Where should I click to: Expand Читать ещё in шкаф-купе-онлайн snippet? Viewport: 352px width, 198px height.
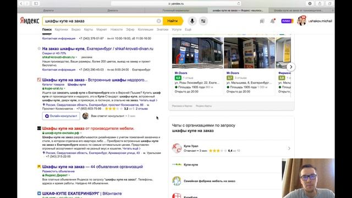point(131,148)
